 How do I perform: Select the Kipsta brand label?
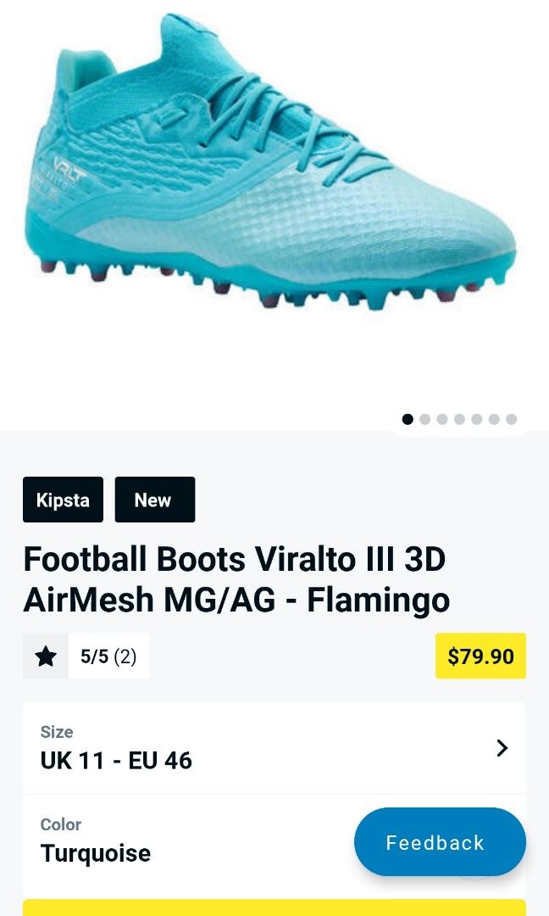(63, 500)
